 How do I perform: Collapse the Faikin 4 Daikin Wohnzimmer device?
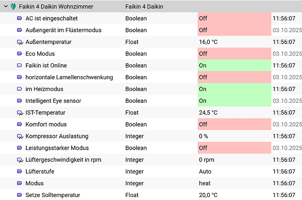tap(5, 7)
